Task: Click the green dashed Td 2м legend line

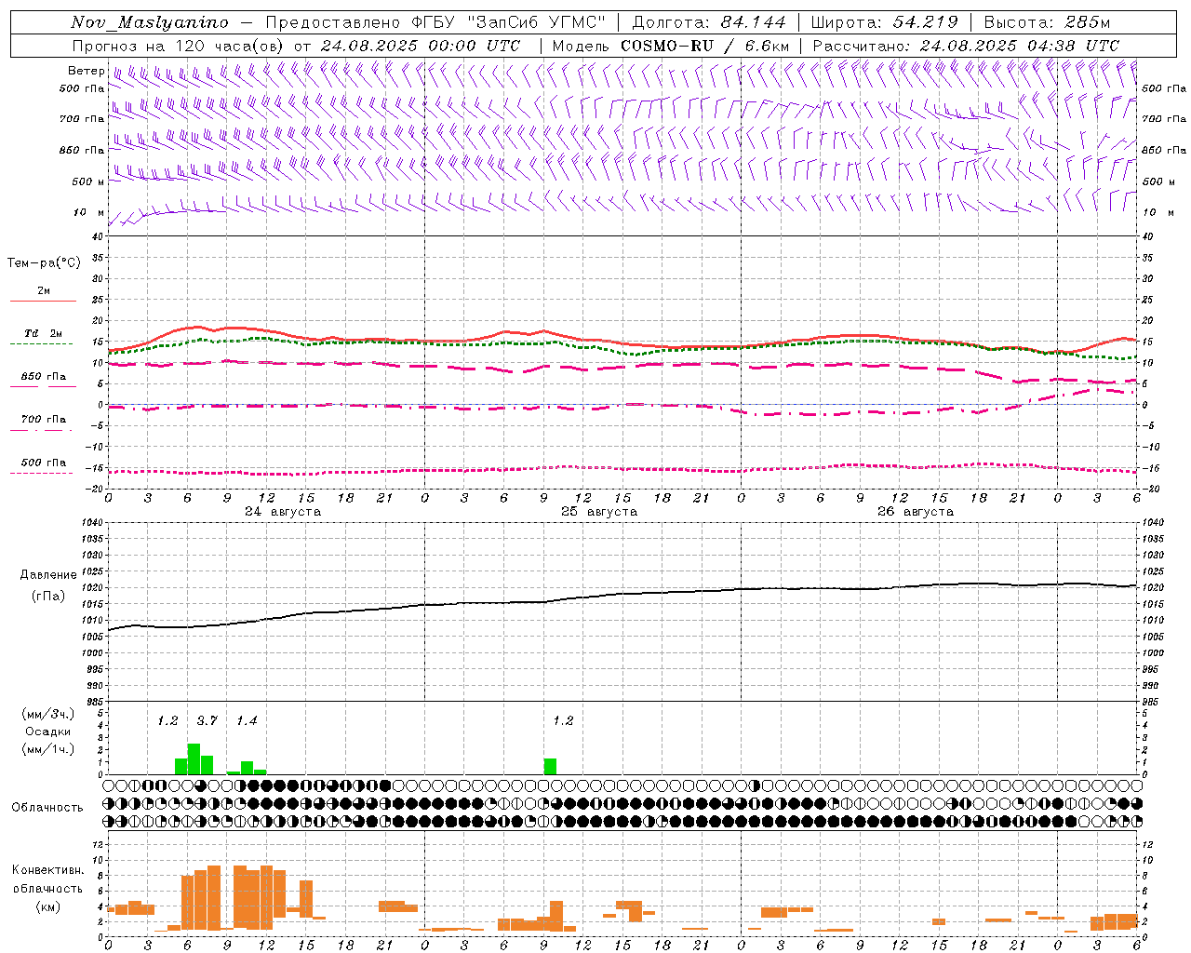Action: [42, 343]
